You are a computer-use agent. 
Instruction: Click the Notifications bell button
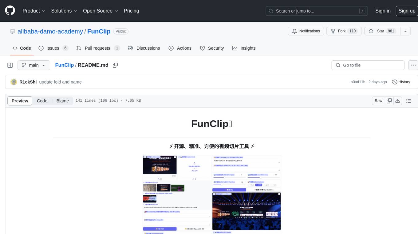(306, 31)
